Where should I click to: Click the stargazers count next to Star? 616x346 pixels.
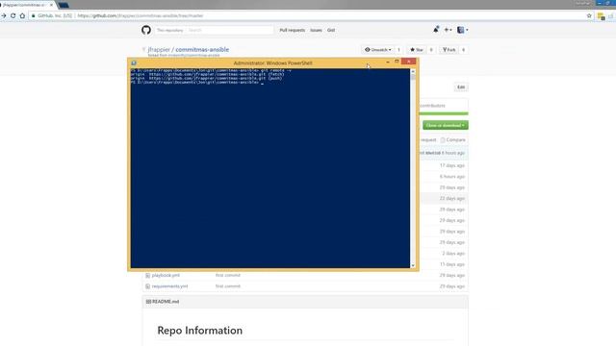(x=431, y=50)
